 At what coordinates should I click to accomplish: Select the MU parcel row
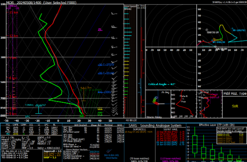click(31, 134)
